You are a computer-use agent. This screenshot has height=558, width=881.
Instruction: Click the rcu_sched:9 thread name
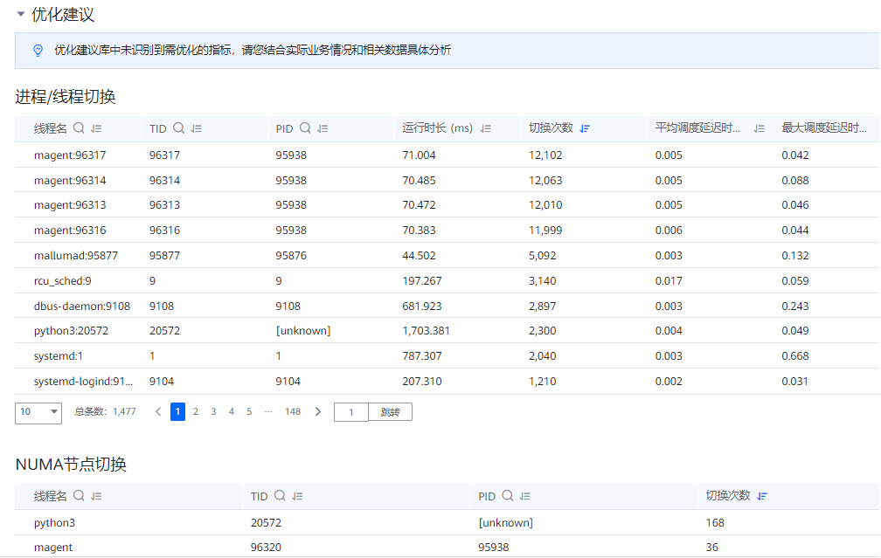(62, 281)
